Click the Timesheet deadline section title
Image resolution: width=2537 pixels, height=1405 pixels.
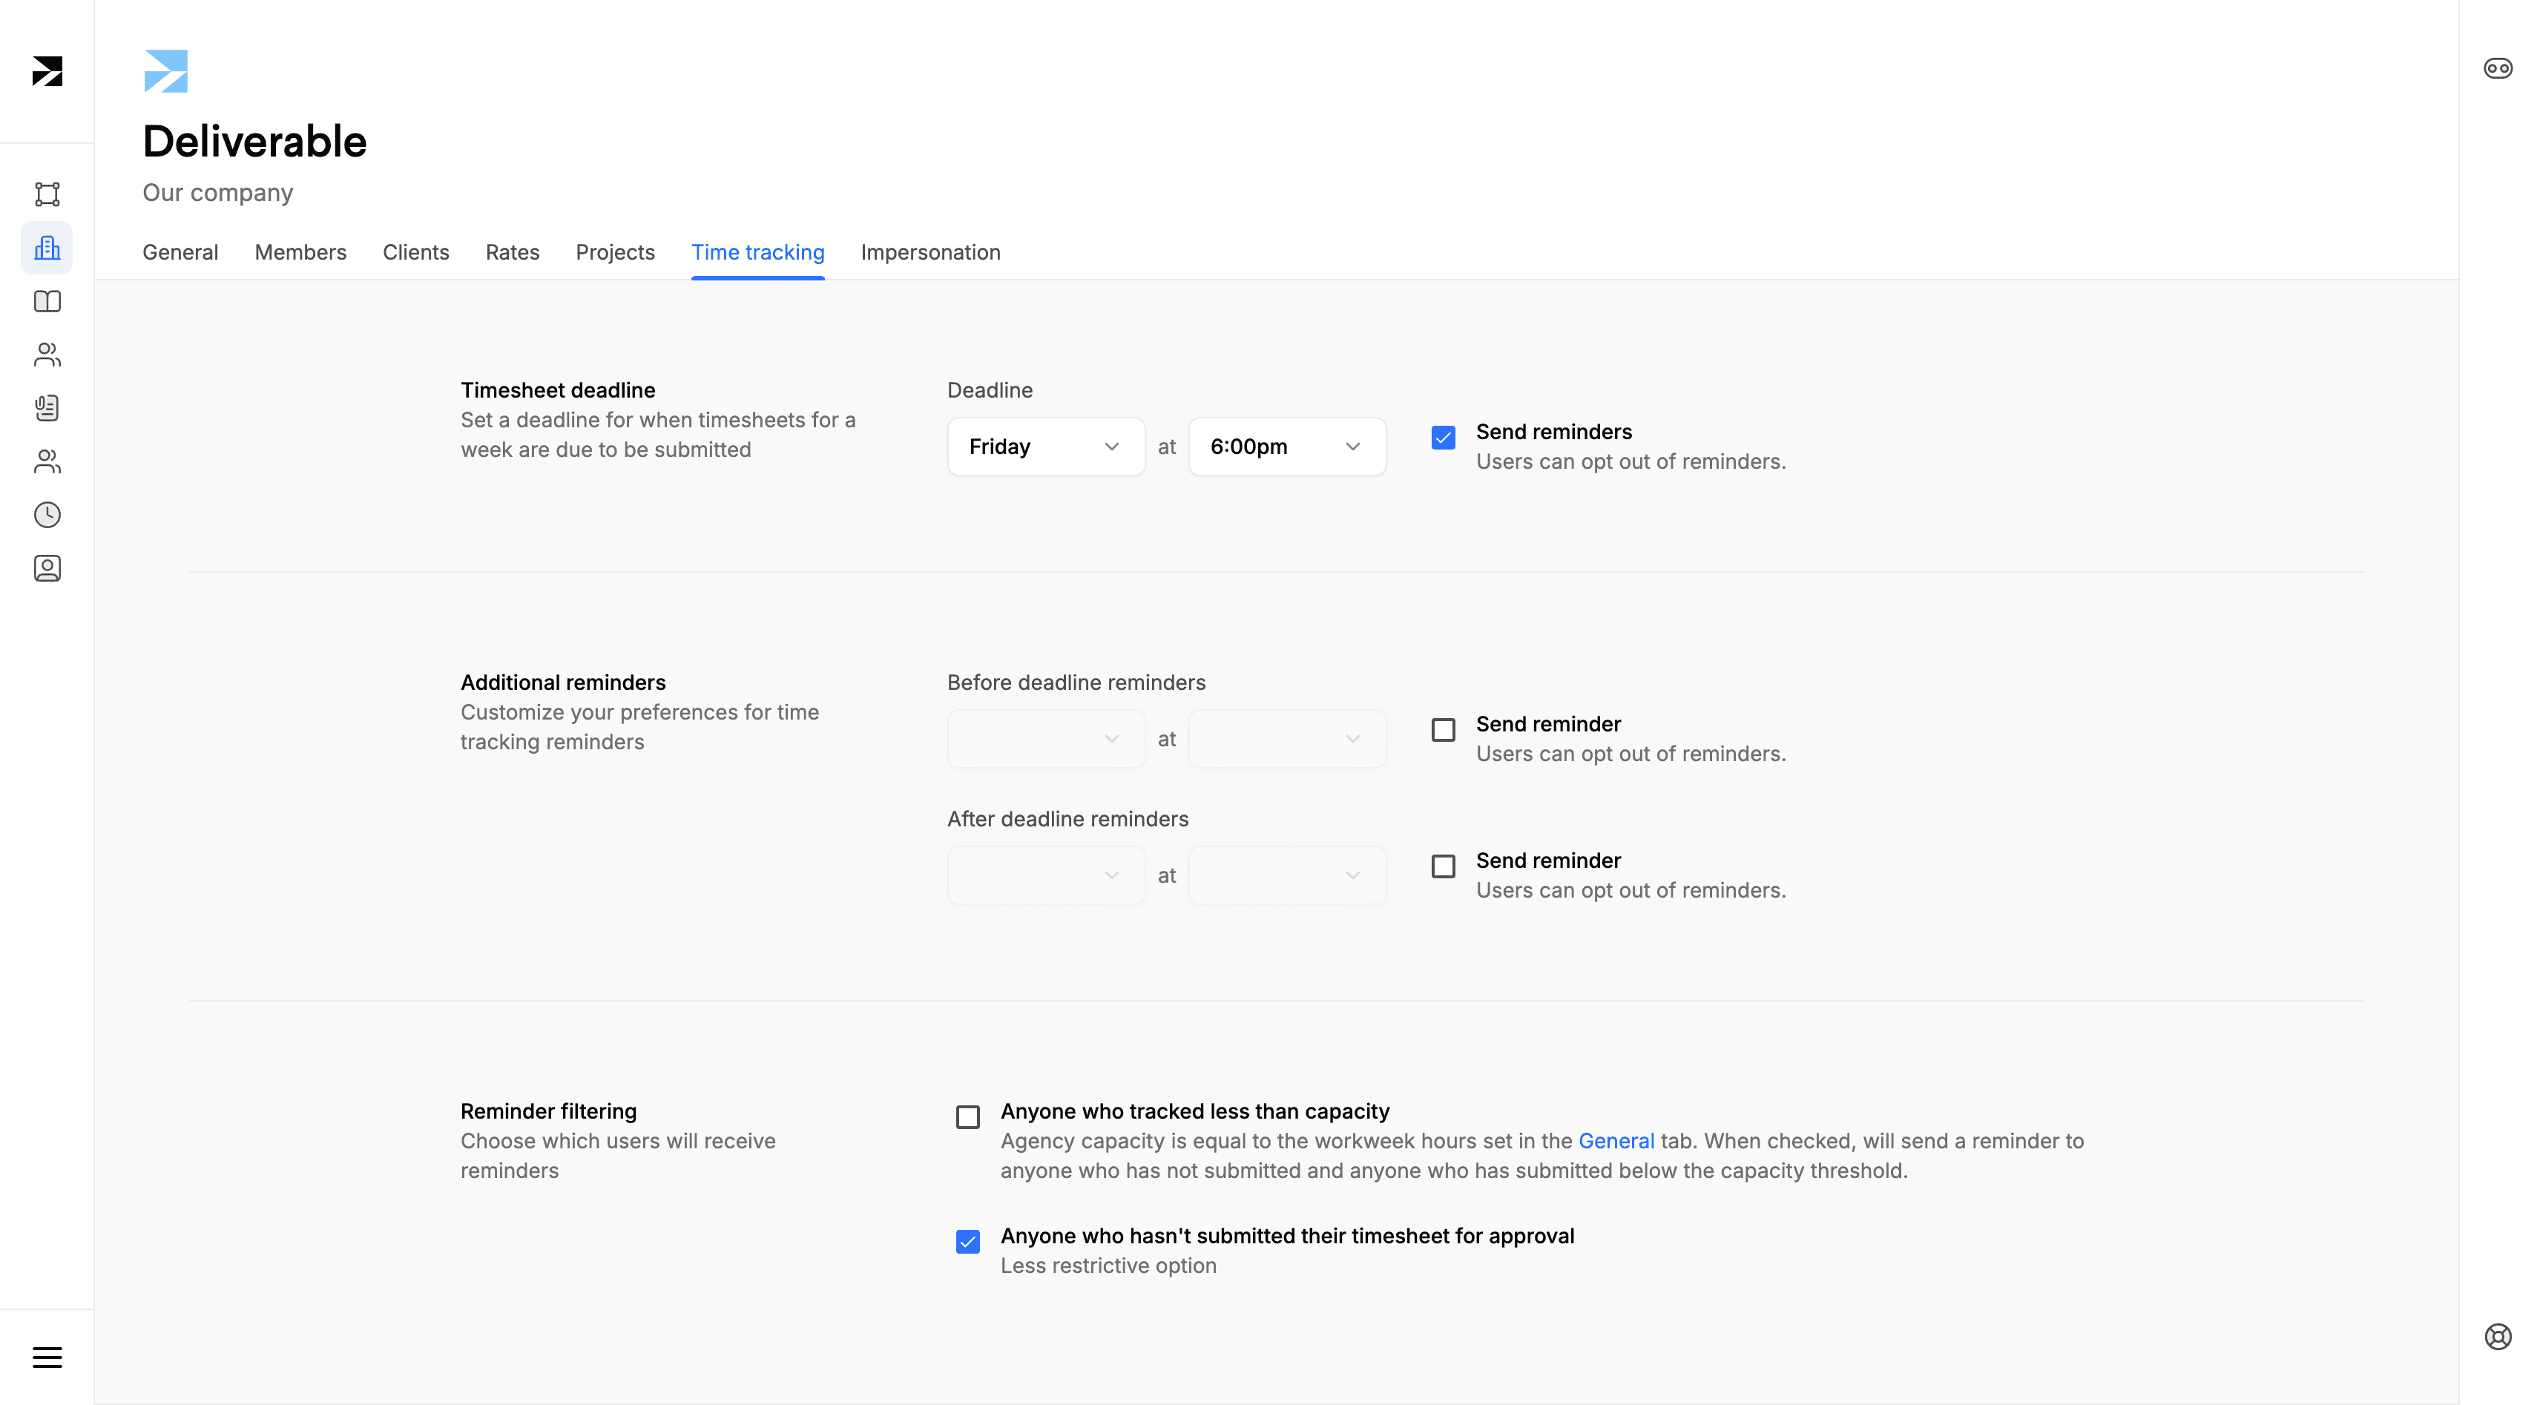coord(557,390)
